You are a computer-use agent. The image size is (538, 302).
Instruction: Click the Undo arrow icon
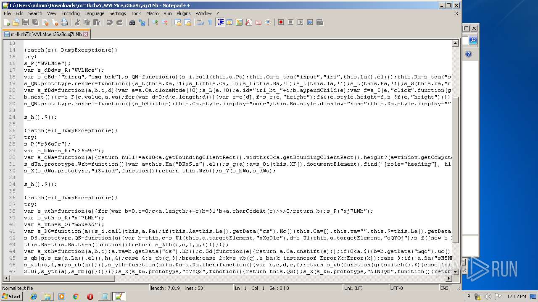point(109,22)
